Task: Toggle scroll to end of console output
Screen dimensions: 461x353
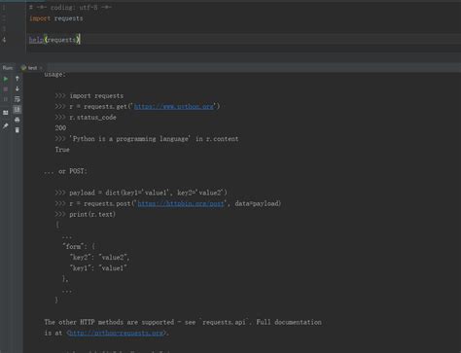Action: click(x=18, y=110)
